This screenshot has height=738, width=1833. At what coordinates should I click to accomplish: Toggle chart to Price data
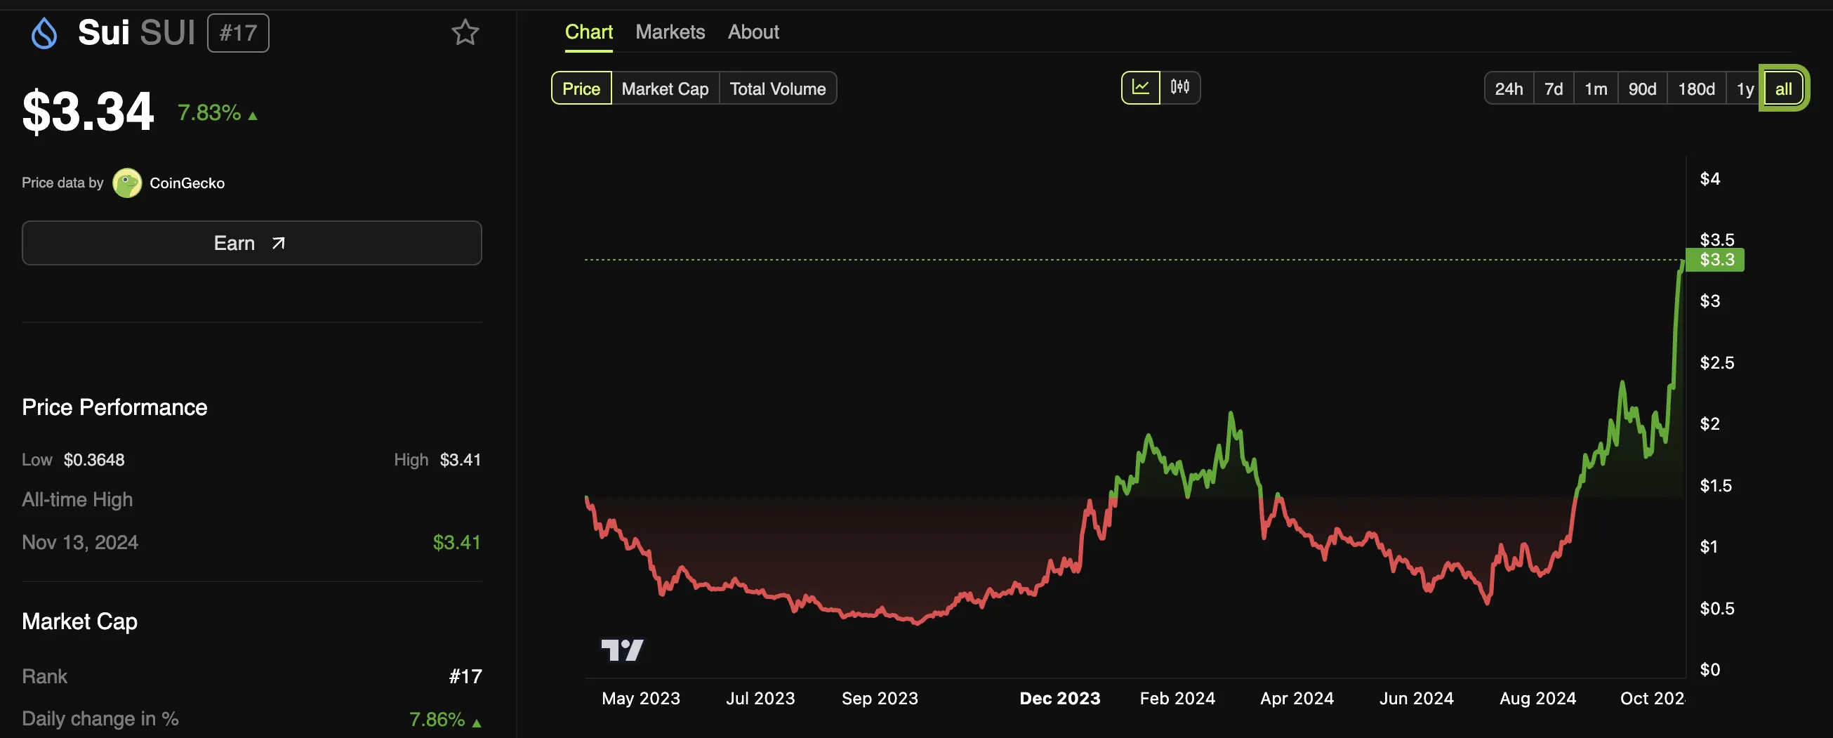click(581, 89)
